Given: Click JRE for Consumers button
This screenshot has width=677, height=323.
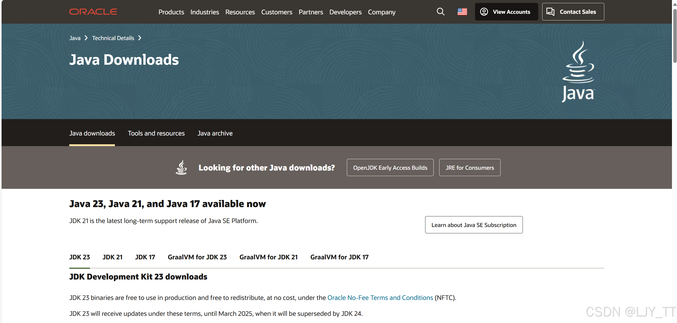Looking at the screenshot, I should (x=469, y=168).
